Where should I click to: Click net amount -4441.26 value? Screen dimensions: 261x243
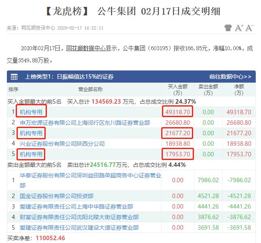pyautogui.click(x=239, y=207)
